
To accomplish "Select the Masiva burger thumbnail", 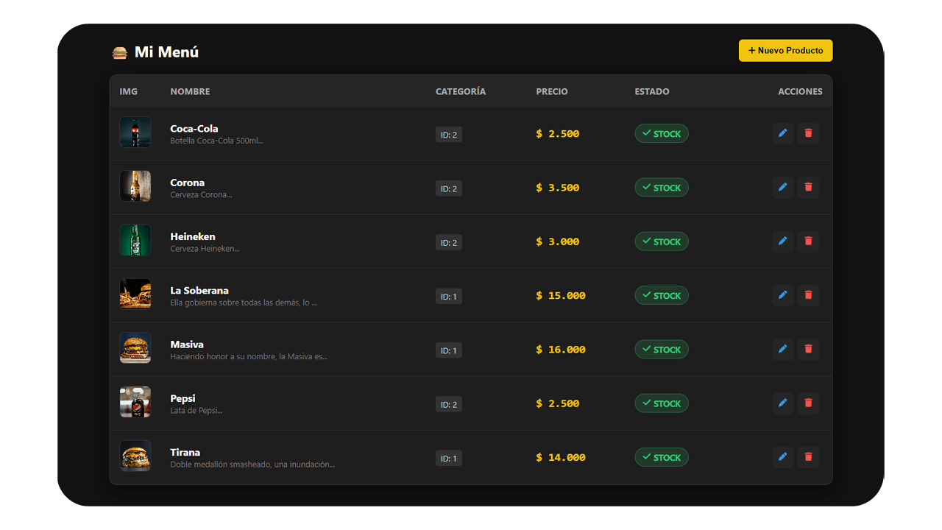I will pos(135,348).
